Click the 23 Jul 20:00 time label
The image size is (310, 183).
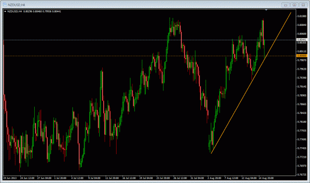(163, 178)
